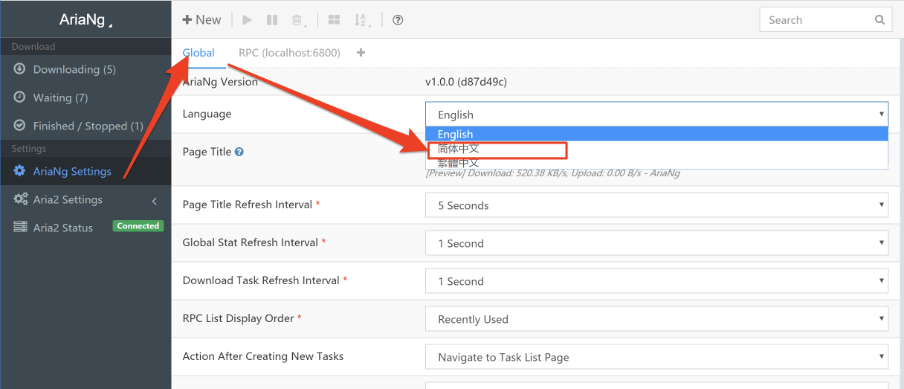
Task: Click the Waiting clock icon
Action: 19,97
